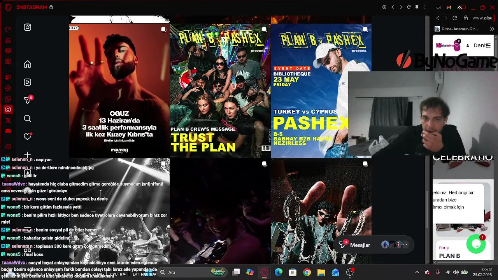Open gisekibris hamburger menu
The width and height of the screenshot is (498, 280).
point(489,45)
